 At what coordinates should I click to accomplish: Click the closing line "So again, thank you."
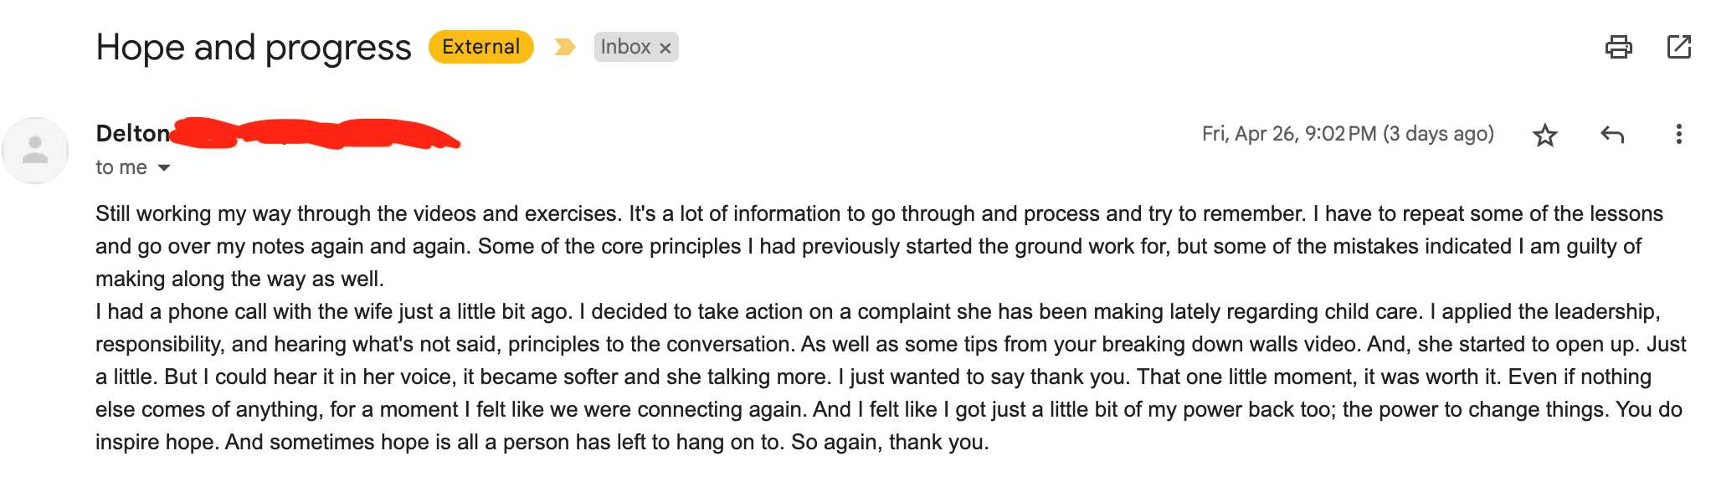[x=890, y=442]
